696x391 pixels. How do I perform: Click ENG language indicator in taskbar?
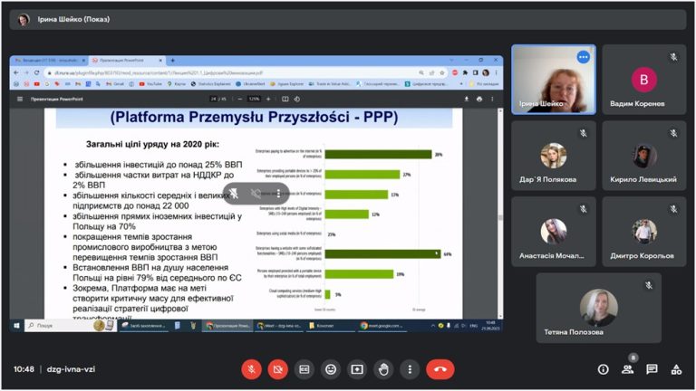[474, 326]
